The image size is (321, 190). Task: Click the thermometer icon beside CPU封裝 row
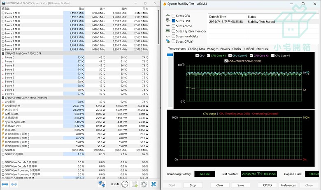[x=3, y=102]
